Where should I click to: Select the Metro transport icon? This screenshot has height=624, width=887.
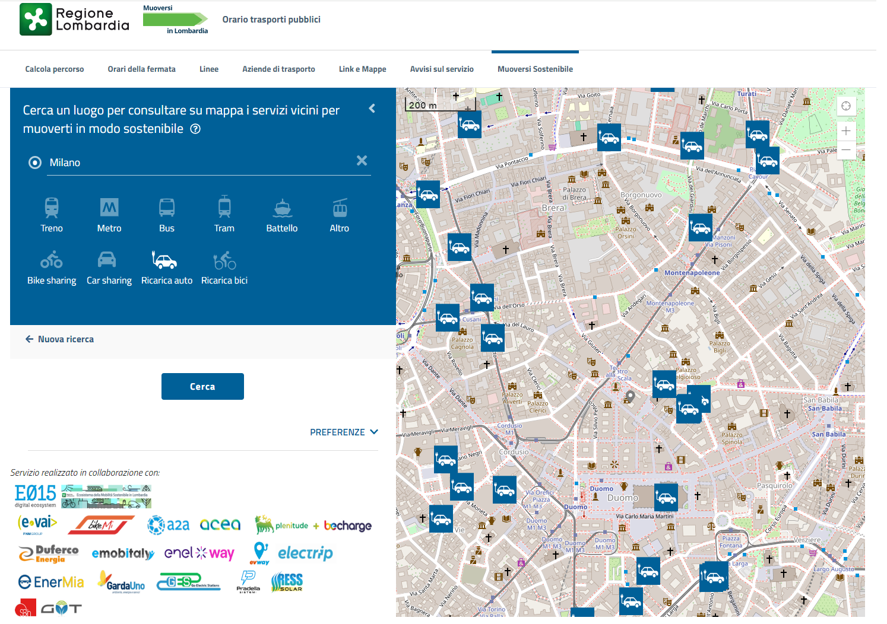[x=109, y=208]
